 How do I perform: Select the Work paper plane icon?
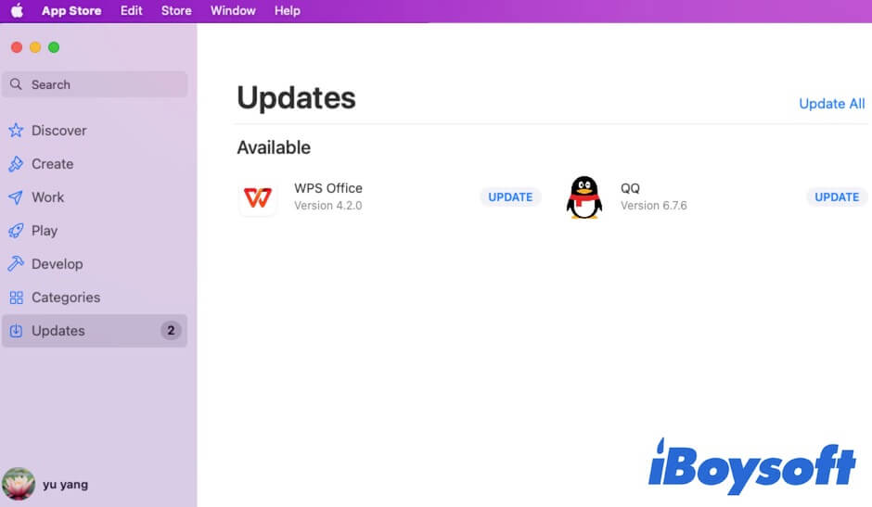coord(16,196)
